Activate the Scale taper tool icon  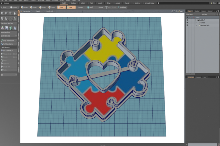(15, 28)
